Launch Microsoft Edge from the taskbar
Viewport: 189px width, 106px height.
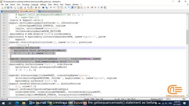tap(17, 103)
